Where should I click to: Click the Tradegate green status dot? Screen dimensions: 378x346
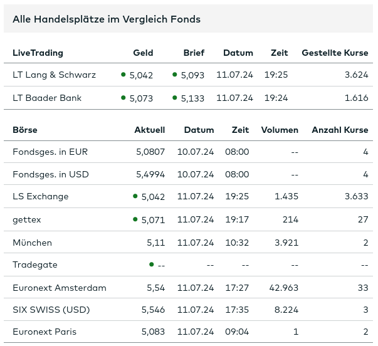pos(152,265)
